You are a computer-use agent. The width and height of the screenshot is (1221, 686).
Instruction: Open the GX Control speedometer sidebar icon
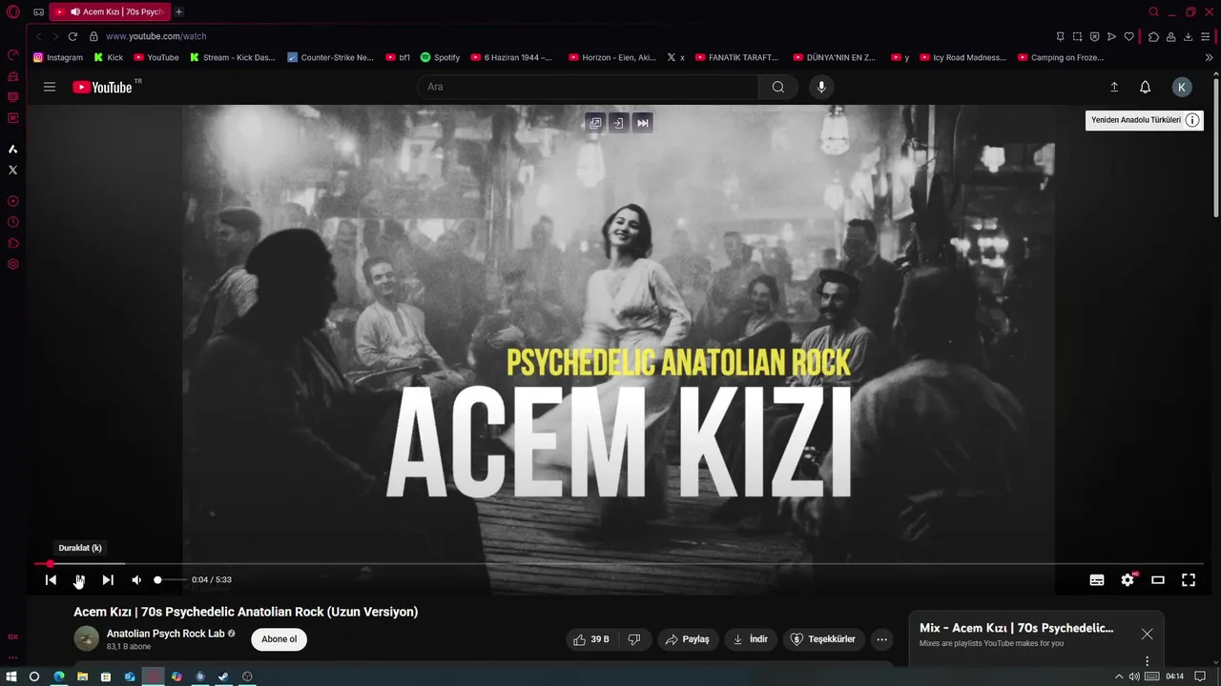point(13,54)
